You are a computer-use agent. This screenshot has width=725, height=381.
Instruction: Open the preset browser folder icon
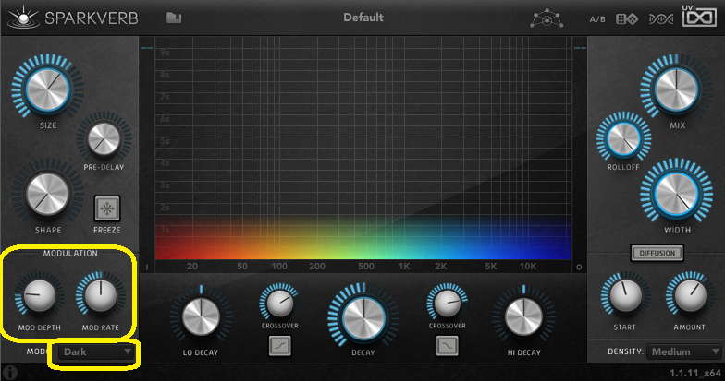[x=174, y=18]
